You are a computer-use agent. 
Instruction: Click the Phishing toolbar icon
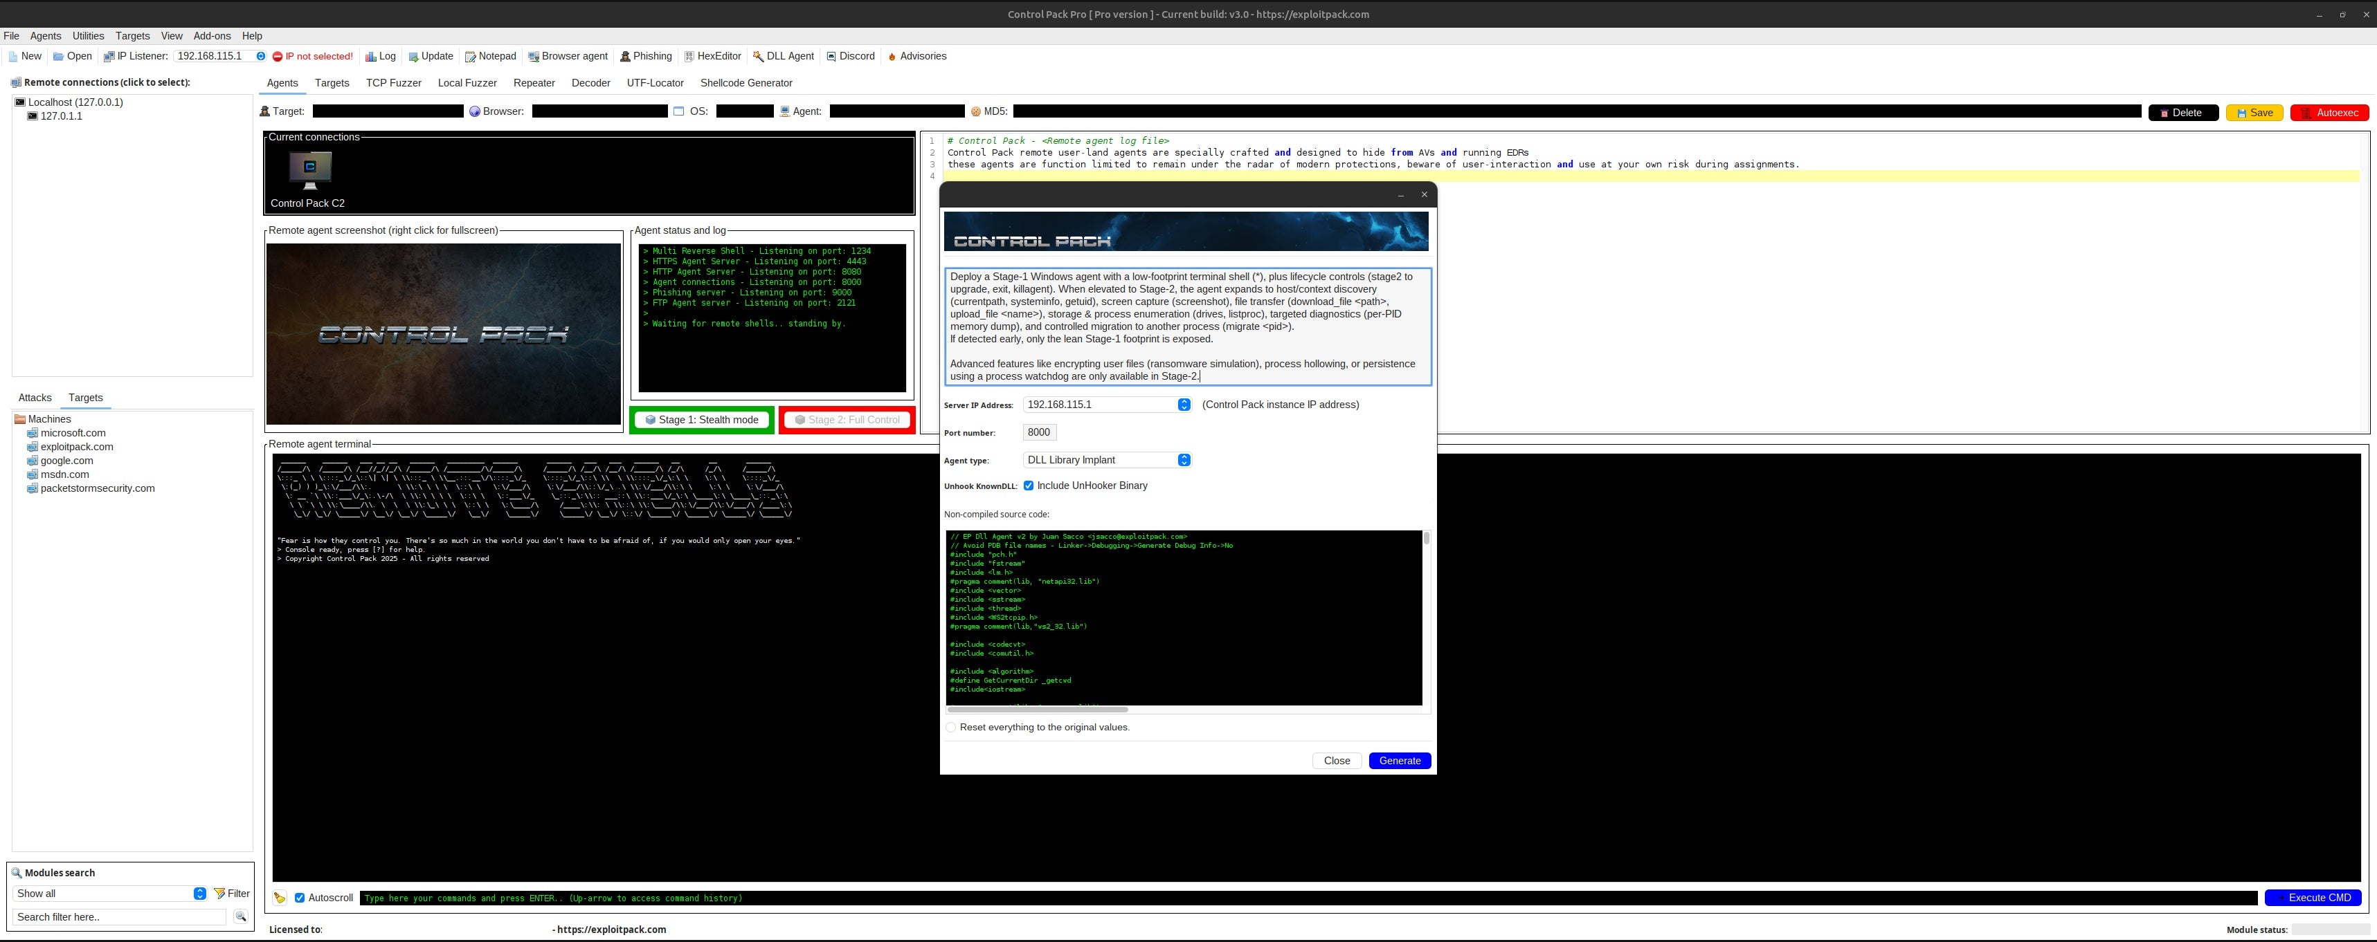click(x=624, y=56)
